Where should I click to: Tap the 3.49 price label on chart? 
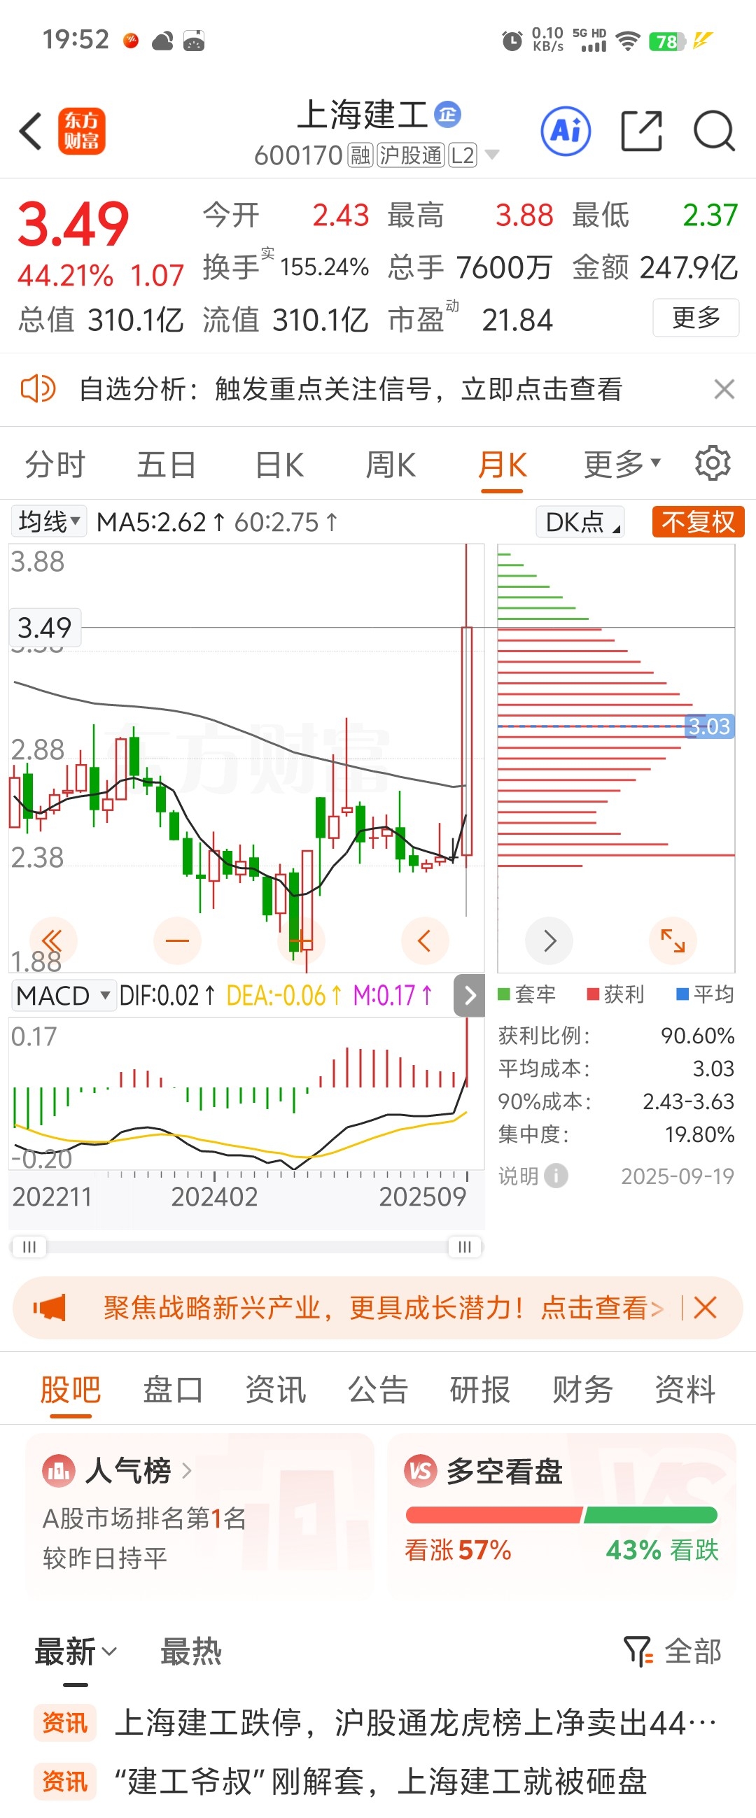tap(45, 628)
